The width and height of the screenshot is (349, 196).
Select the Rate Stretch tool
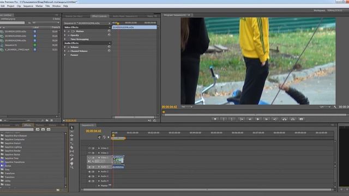[71, 144]
